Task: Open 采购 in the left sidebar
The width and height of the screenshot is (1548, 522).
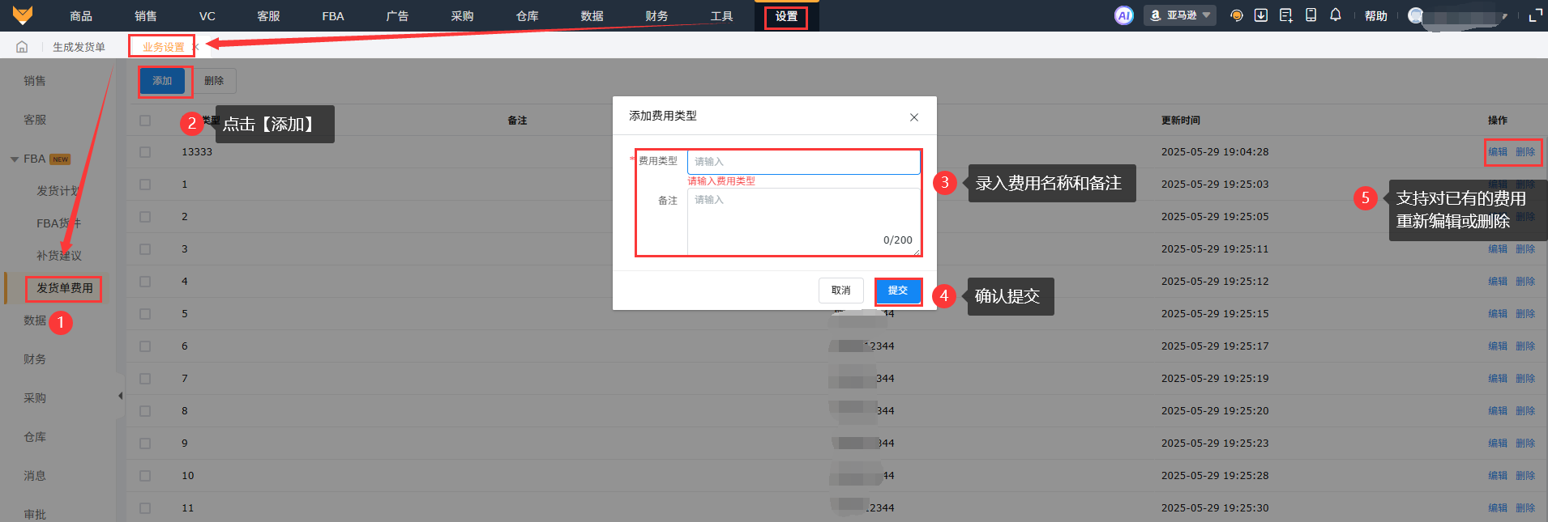Action: tap(35, 398)
